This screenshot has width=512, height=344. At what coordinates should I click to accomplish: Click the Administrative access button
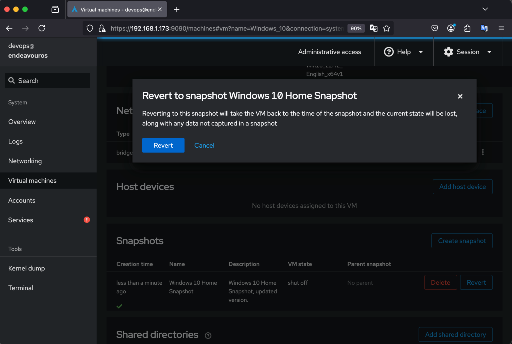(x=330, y=52)
